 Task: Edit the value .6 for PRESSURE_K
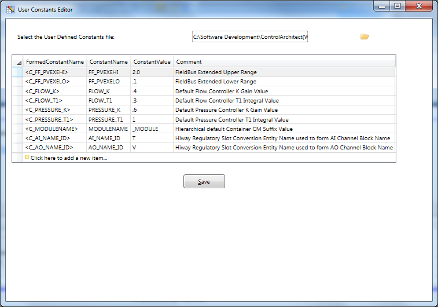152,110
